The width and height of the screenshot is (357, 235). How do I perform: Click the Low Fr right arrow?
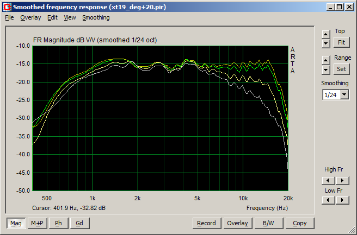pyautogui.click(x=342, y=200)
